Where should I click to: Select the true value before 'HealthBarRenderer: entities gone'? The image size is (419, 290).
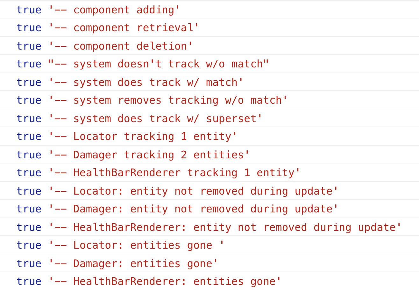[x=29, y=281]
